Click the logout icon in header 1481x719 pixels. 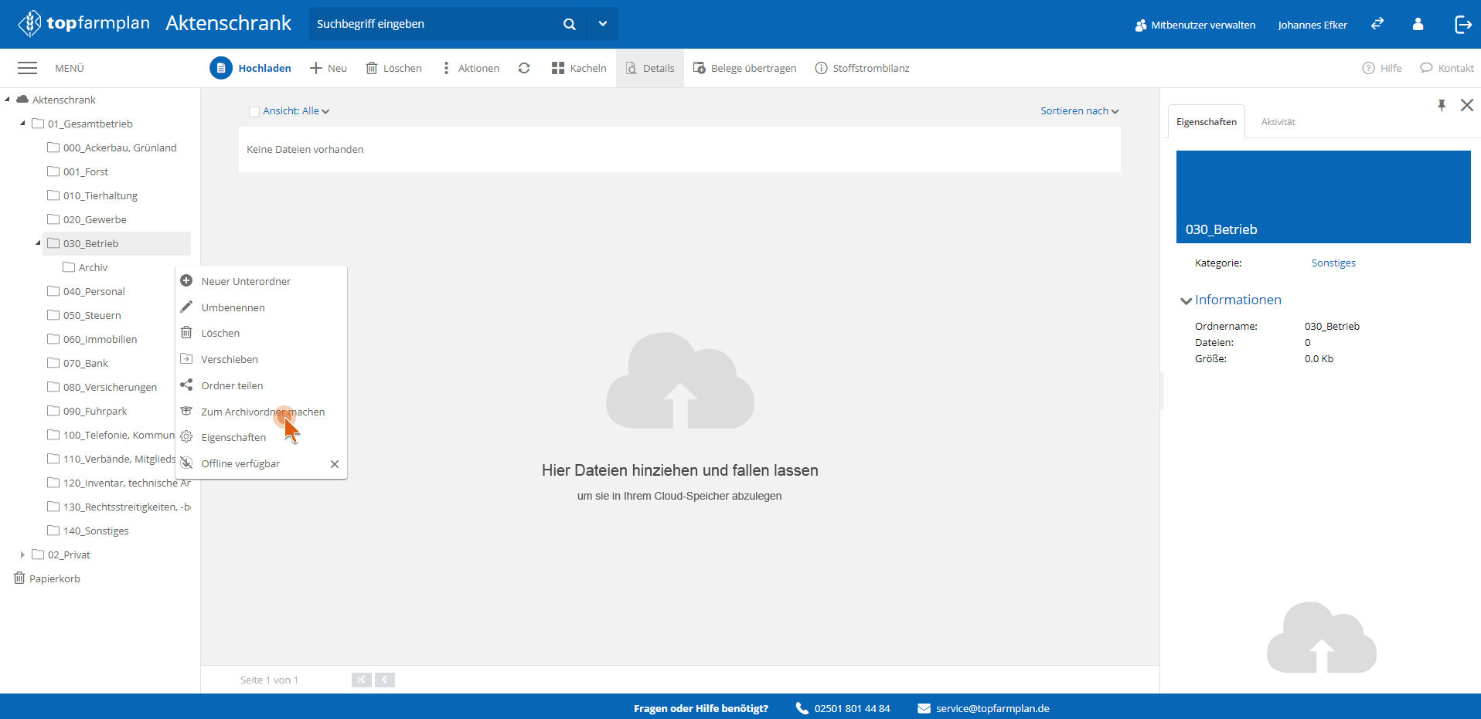(1462, 25)
